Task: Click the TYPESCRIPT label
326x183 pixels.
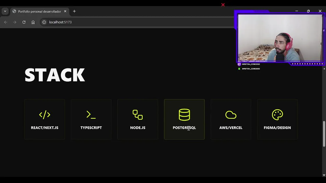Action: coord(91,128)
